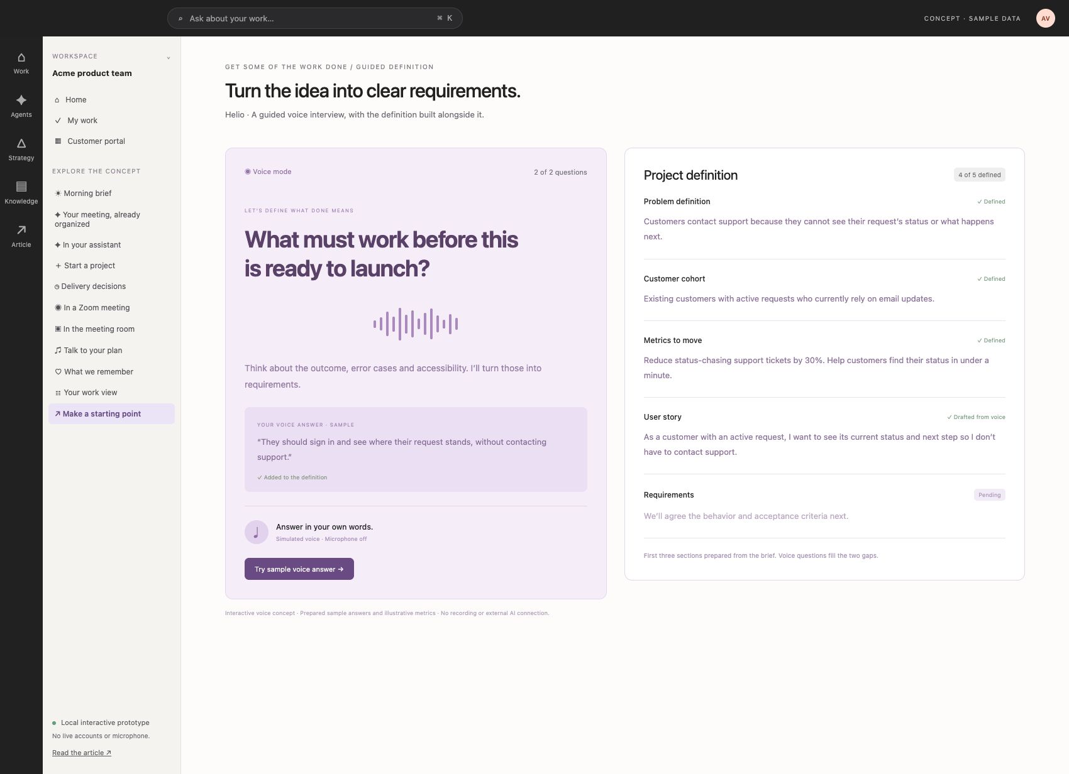
Task: Select Make a starting point item
Action: click(111, 414)
